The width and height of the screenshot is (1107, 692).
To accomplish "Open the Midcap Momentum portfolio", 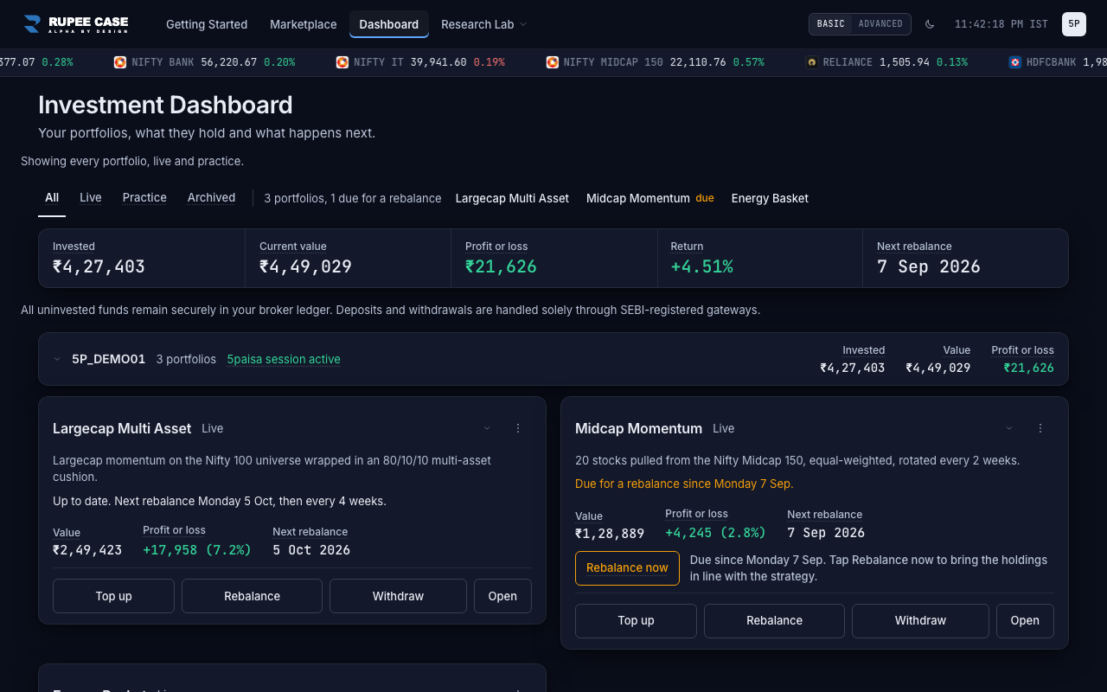I will [1025, 620].
